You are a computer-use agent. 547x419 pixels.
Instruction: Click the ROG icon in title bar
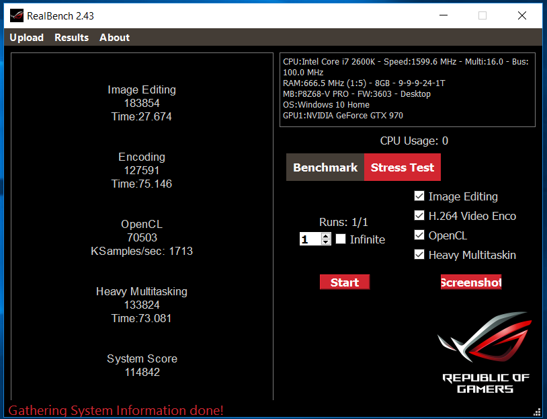(x=15, y=15)
